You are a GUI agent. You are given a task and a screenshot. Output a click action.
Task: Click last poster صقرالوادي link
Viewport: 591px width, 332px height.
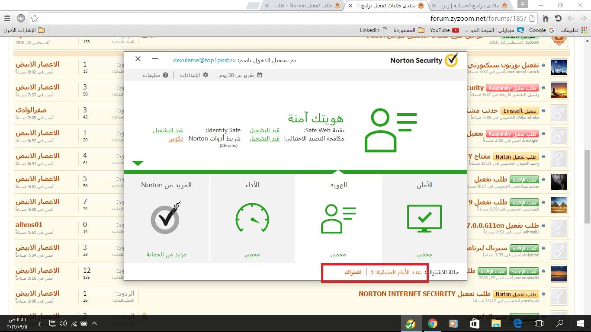click(31, 110)
